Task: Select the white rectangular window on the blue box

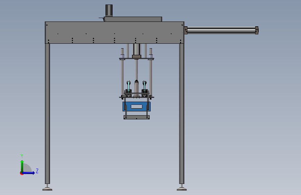Action: point(136,107)
